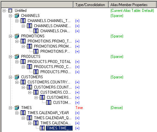Click the table icon for CUSTOM... leaf member
The width and height of the screenshot is (157, 132).
49,103
